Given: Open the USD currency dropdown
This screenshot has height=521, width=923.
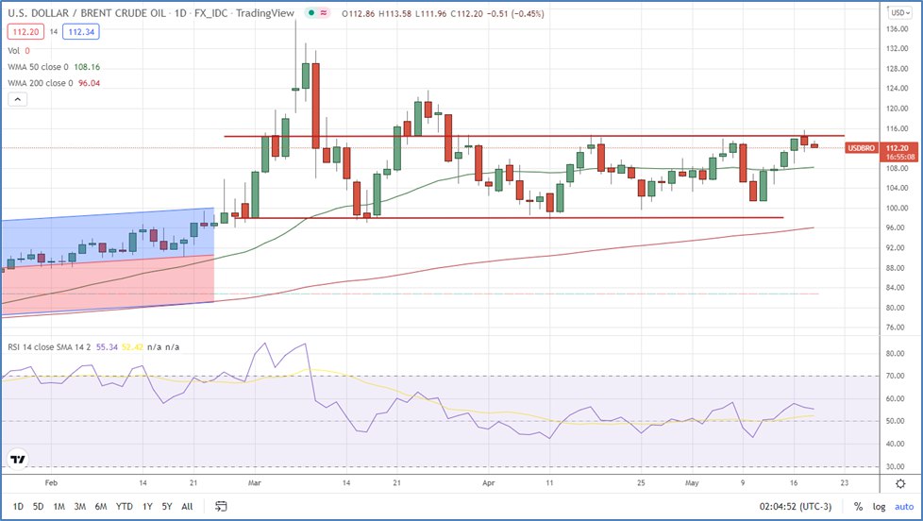Looking at the screenshot, I should [899, 12].
